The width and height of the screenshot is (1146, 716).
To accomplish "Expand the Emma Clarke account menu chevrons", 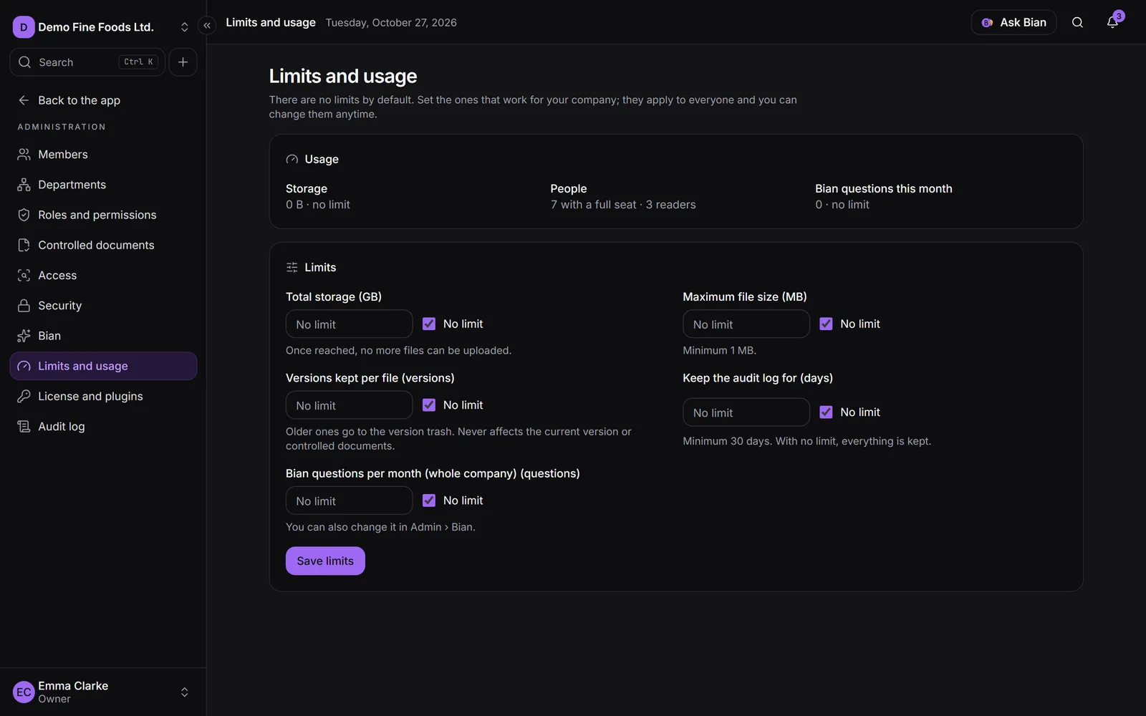I will click(x=184, y=692).
